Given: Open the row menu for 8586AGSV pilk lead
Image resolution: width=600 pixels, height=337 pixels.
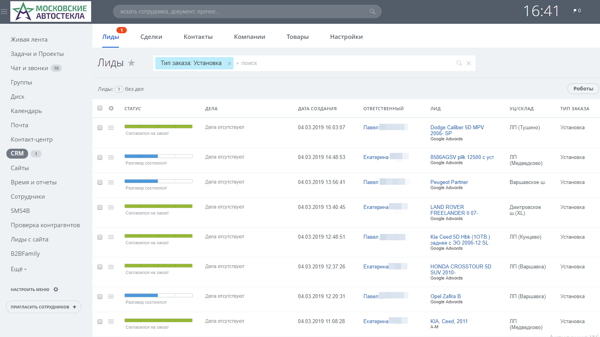Looking at the screenshot, I should pyautogui.click(x=111, y=157).
